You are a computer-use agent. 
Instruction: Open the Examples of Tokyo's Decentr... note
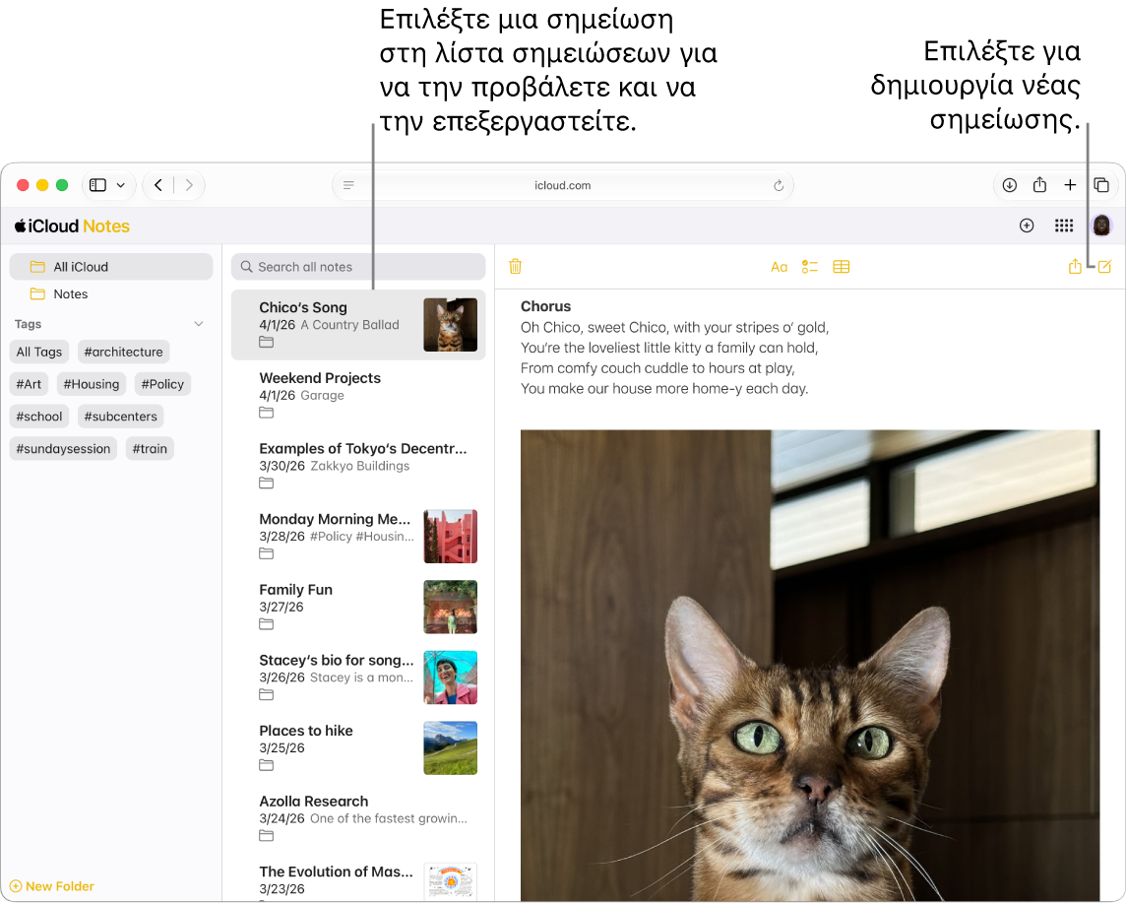click(358, 465)
